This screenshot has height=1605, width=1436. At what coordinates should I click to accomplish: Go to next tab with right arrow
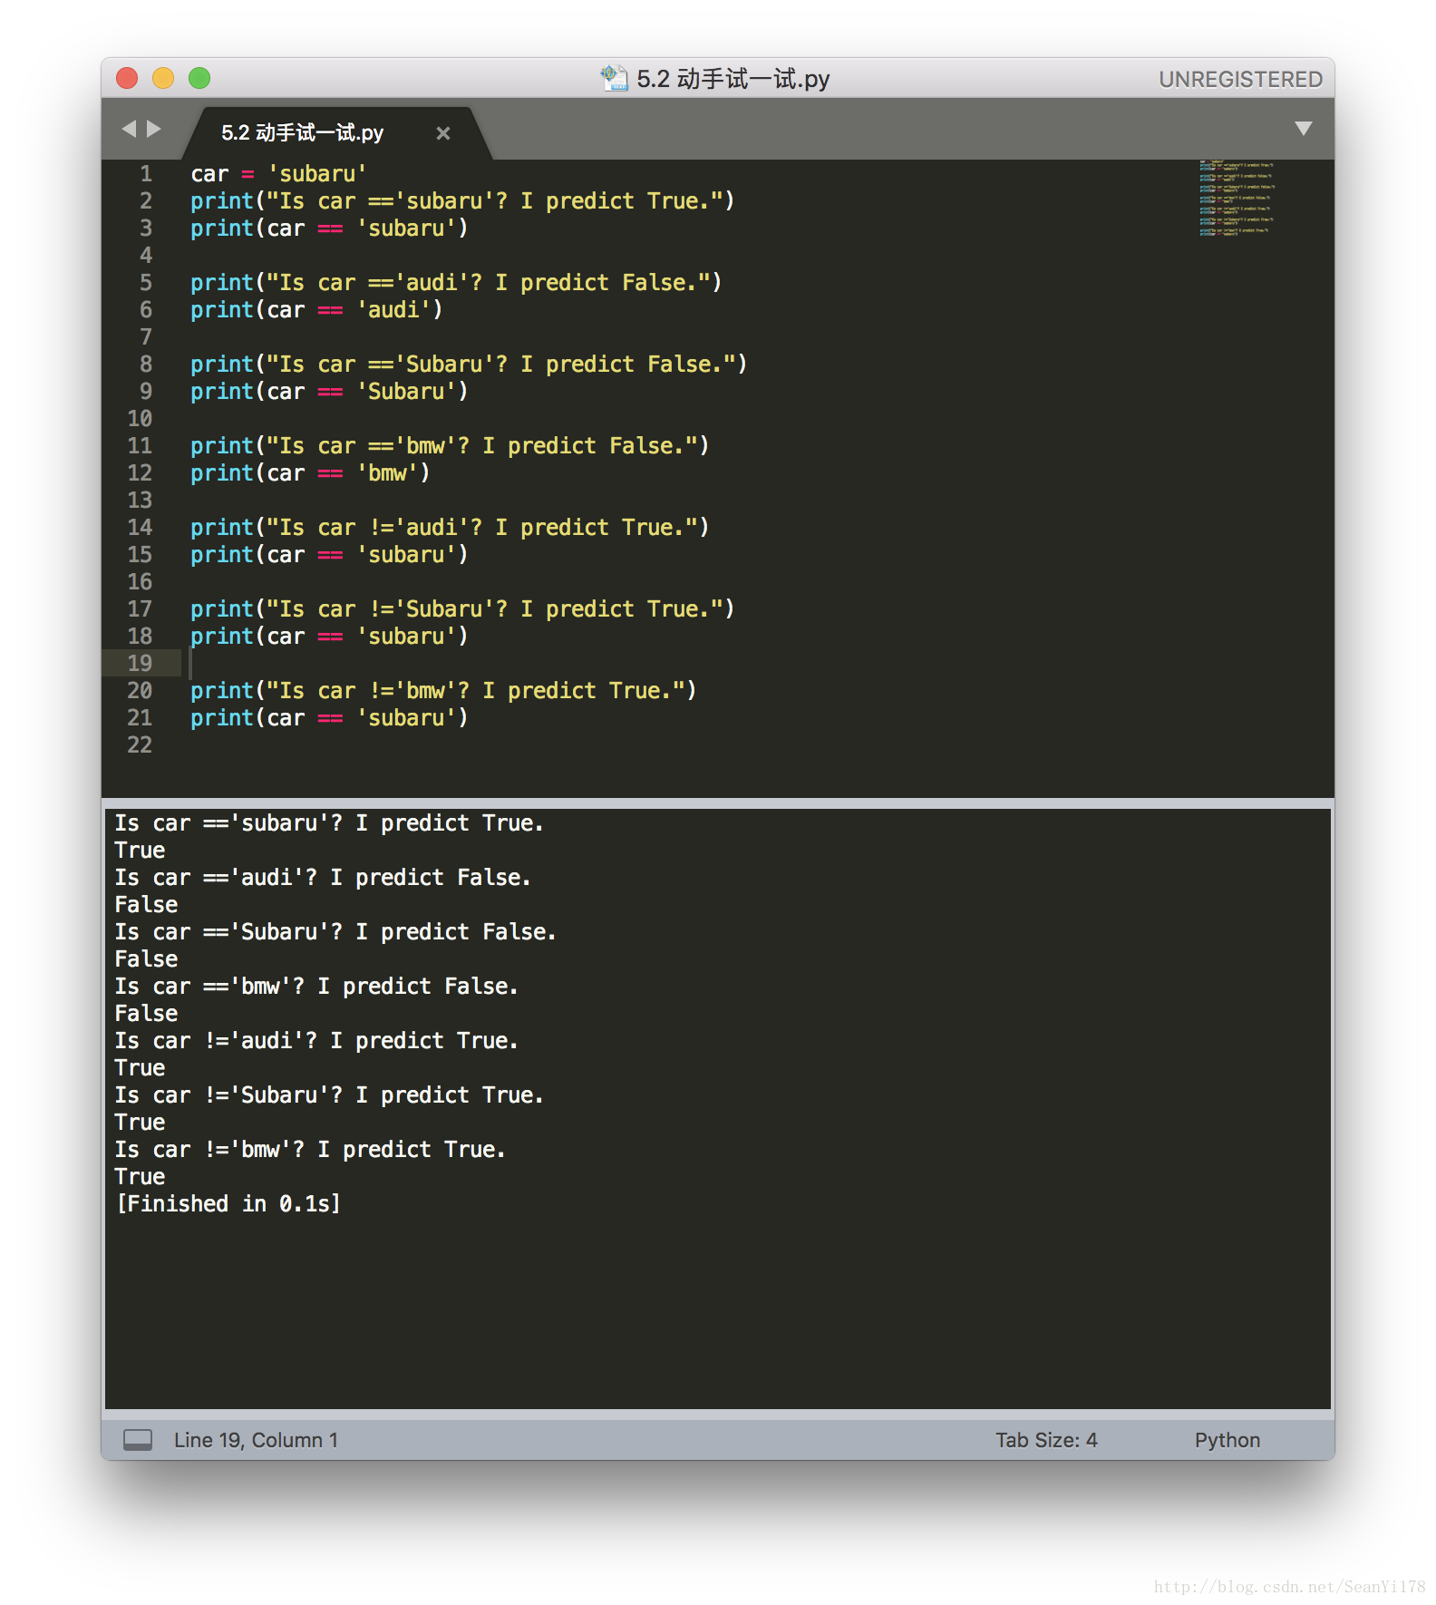[154, 130]
